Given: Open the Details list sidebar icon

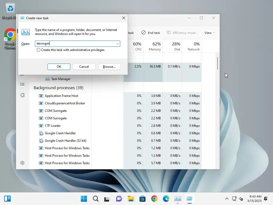Looking at the screenshot, I should 22,84.
